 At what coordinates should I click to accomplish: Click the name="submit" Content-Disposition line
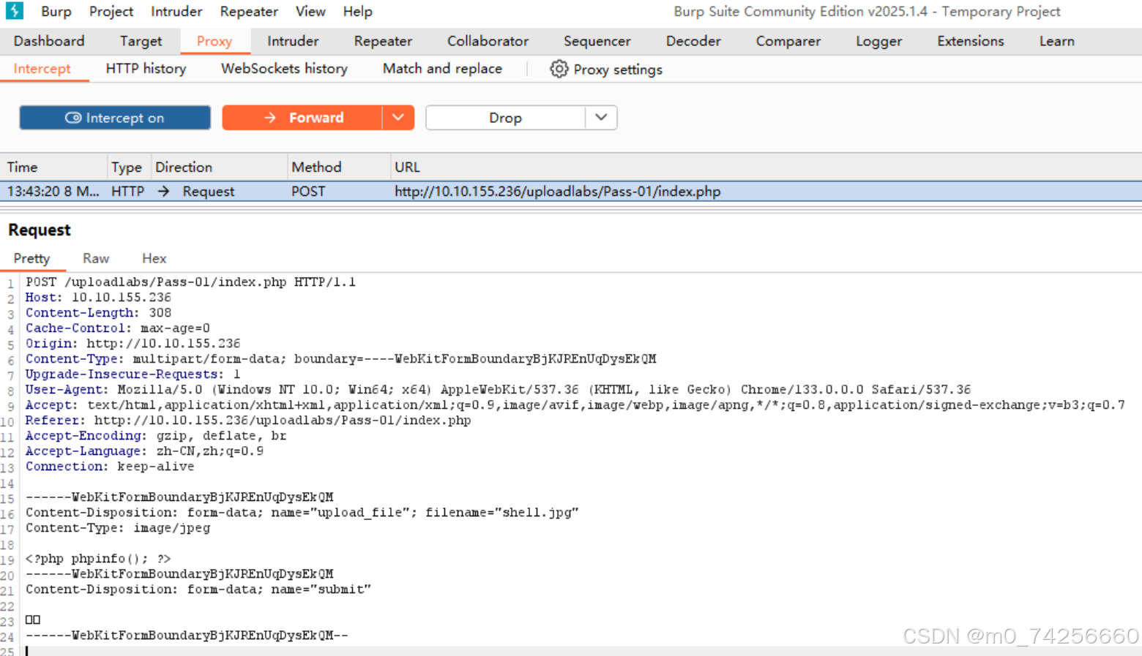[198, 589]
